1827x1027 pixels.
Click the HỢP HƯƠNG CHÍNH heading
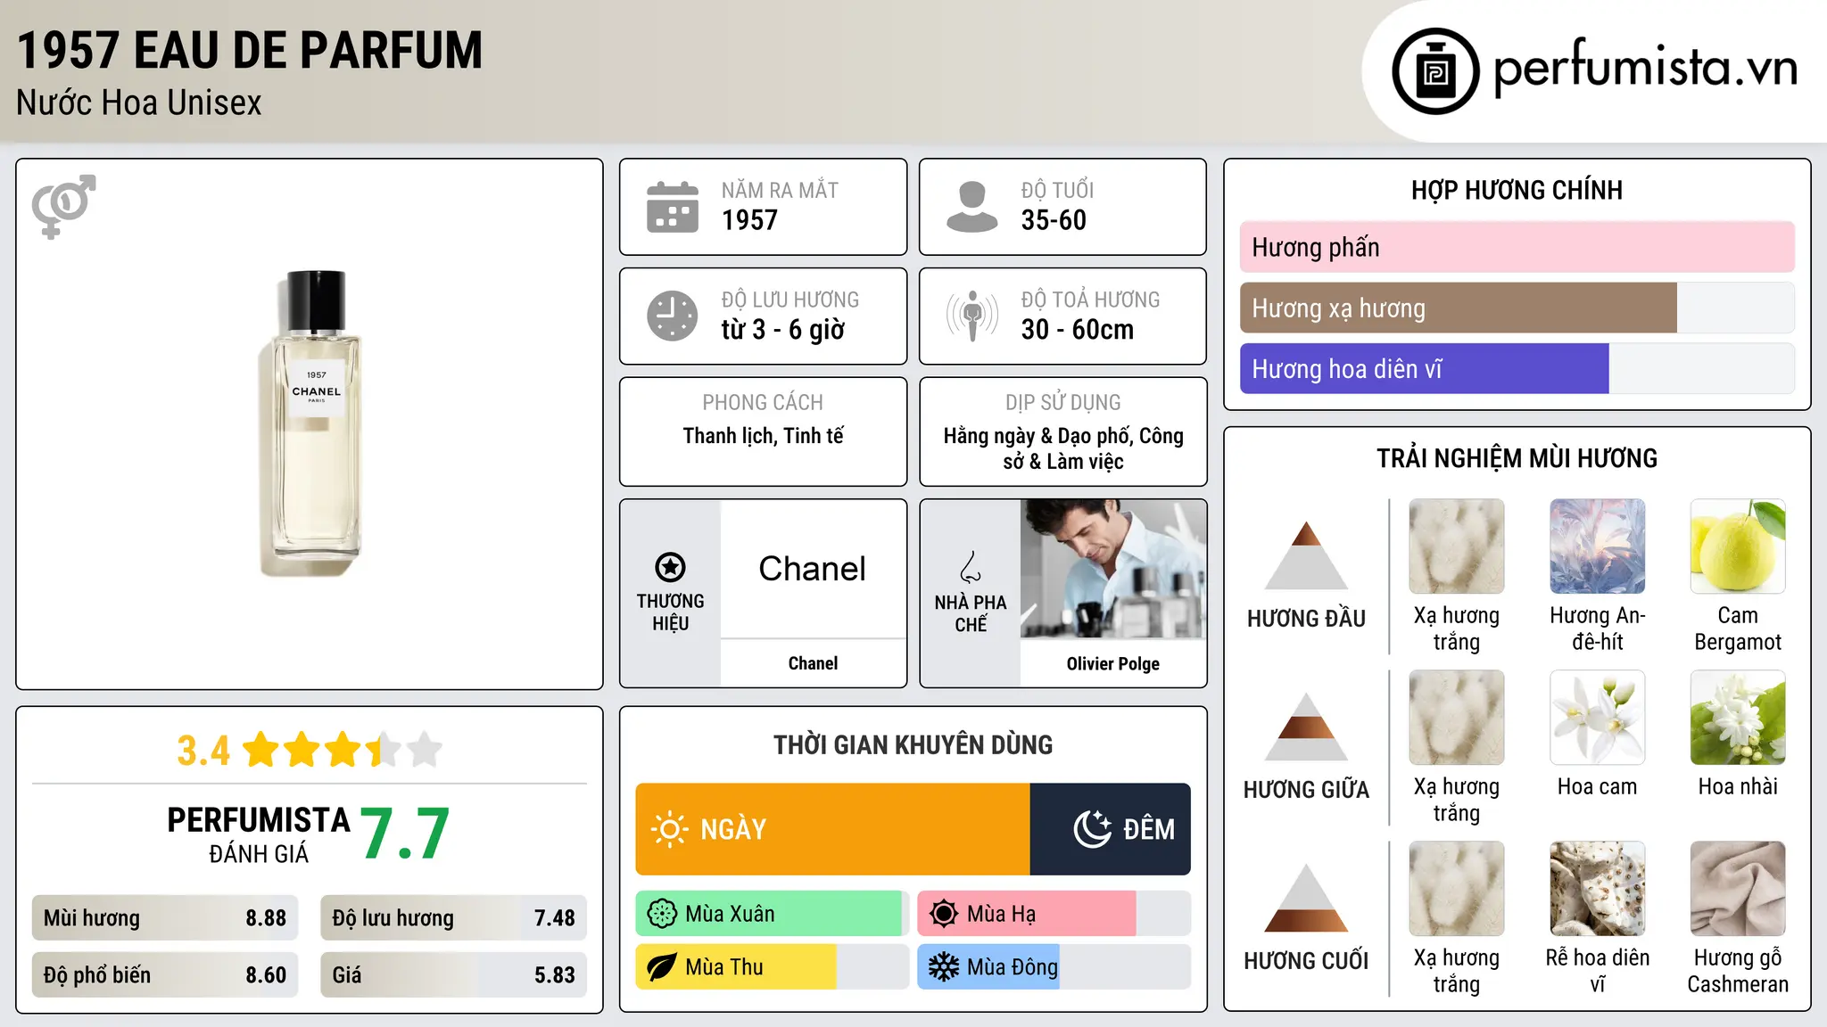click(x=1517, y=190)
